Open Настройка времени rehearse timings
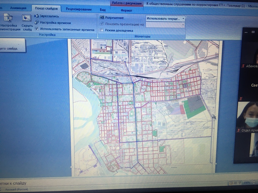The width and height of the screenshot is (258, 193). click(x=53, y=23)
